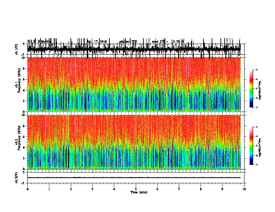Click the "VLF Spectra" plot title
The height and width of the screenshot is (212, 275).
39,42
